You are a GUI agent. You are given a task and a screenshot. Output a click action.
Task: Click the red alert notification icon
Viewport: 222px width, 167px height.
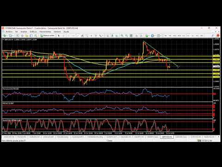[218, 35]
